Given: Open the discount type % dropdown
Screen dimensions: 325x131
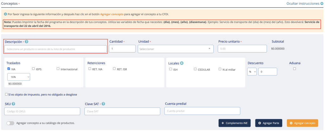Looking at the screenshot, I should pyautogui.click(x=252, y=72).
